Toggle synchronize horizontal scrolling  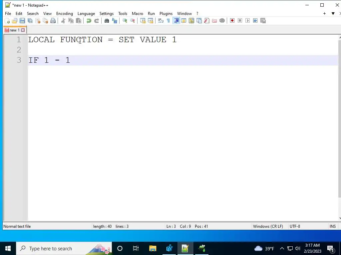[x=150, y=21]
